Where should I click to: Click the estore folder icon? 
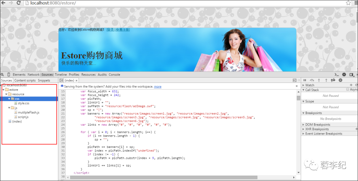[7, 90]
